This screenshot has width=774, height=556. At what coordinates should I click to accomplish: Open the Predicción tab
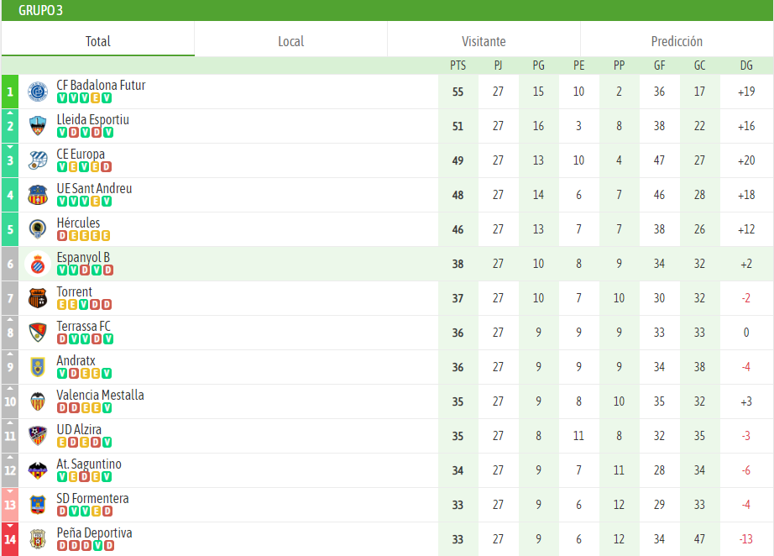tap(677, 40)
